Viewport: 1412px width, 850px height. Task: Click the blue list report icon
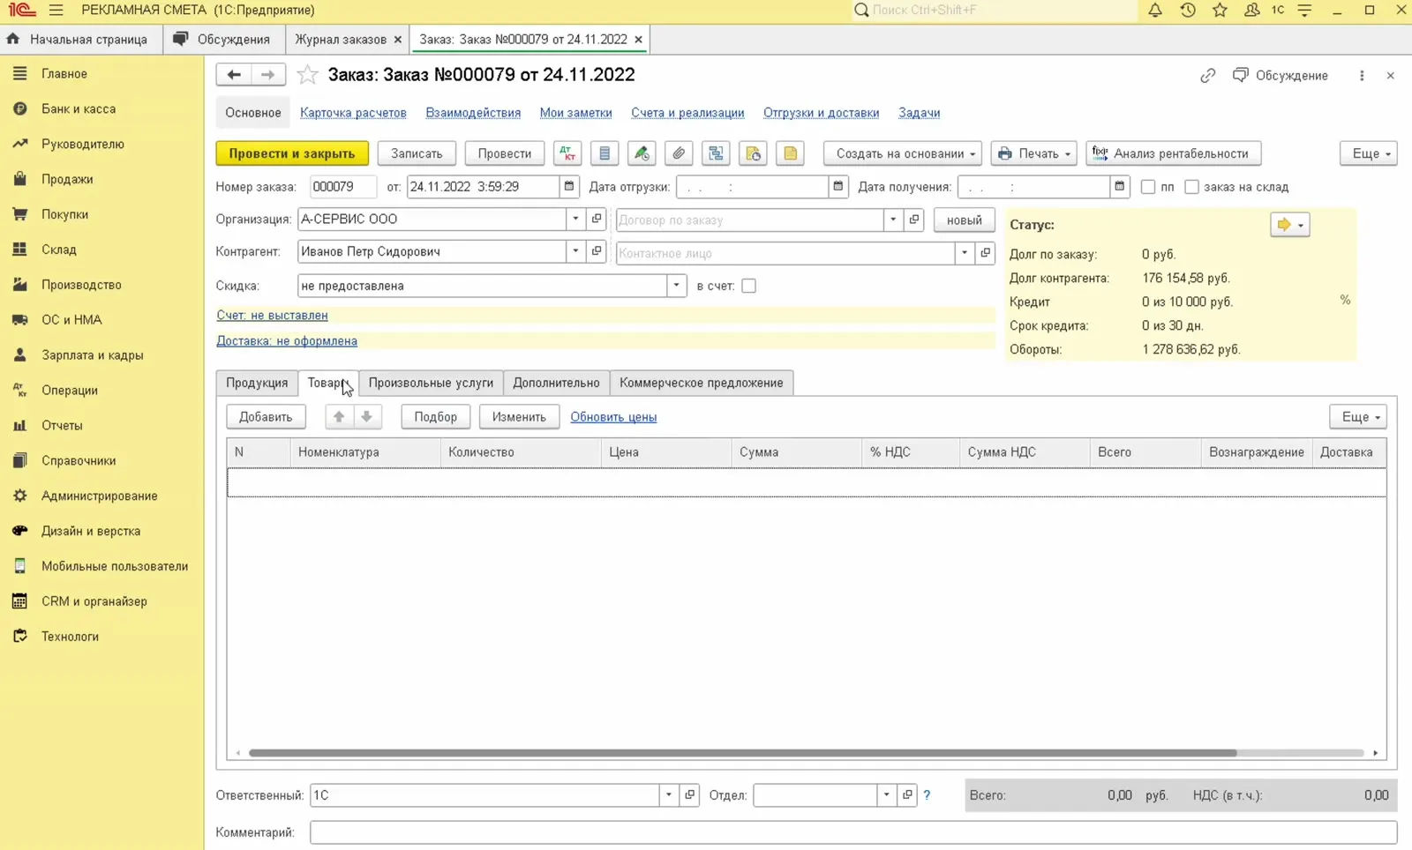(x=605, y=153)
